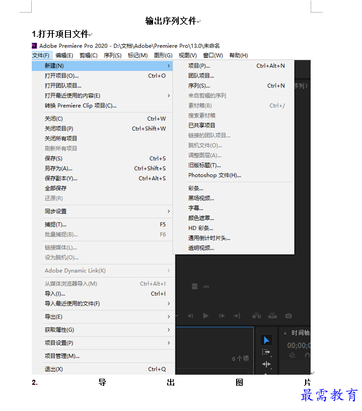Choose 退出(X) to quit Premiere
This screenshot has width=362, height=411.
coord(102,369)
